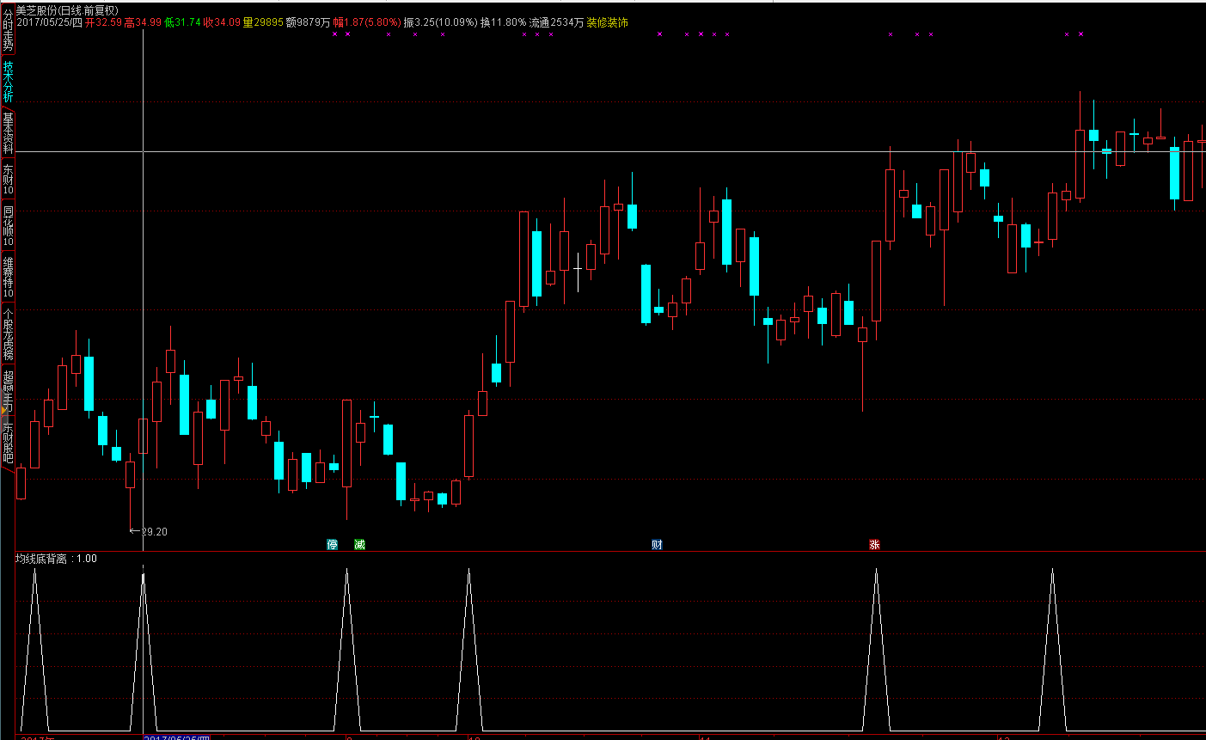The width and height of the screenshot is (1206, 740).
Task: Switch to the 东财10 sidebar tab
Action: [x=8, y=180]
